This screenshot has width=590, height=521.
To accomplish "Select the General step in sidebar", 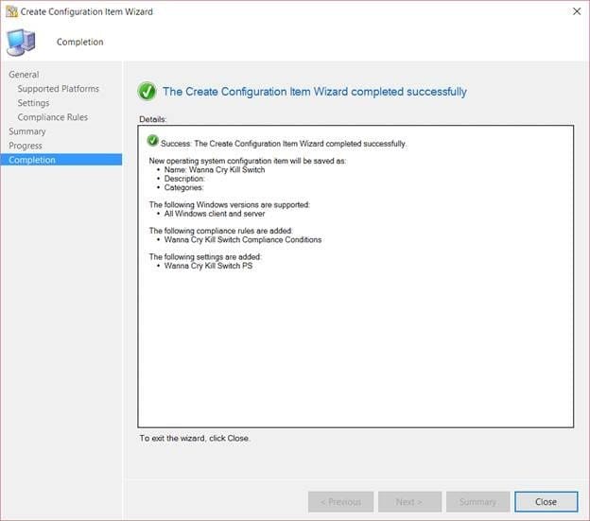I will [x=24, y=75].
